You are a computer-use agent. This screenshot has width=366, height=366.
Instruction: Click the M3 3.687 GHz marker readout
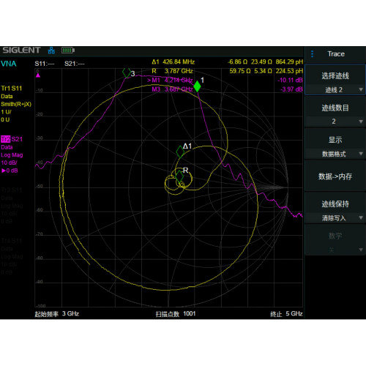pos(172,89)
